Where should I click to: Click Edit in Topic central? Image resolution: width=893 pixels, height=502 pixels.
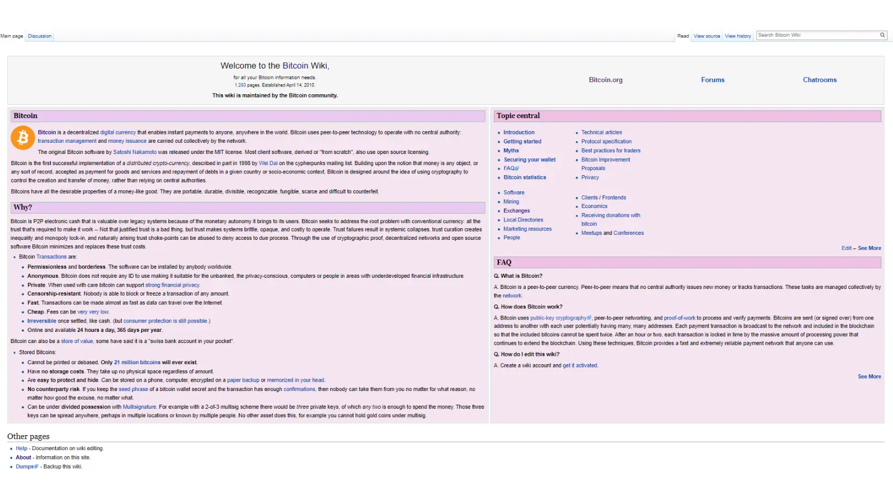point(847,248)
